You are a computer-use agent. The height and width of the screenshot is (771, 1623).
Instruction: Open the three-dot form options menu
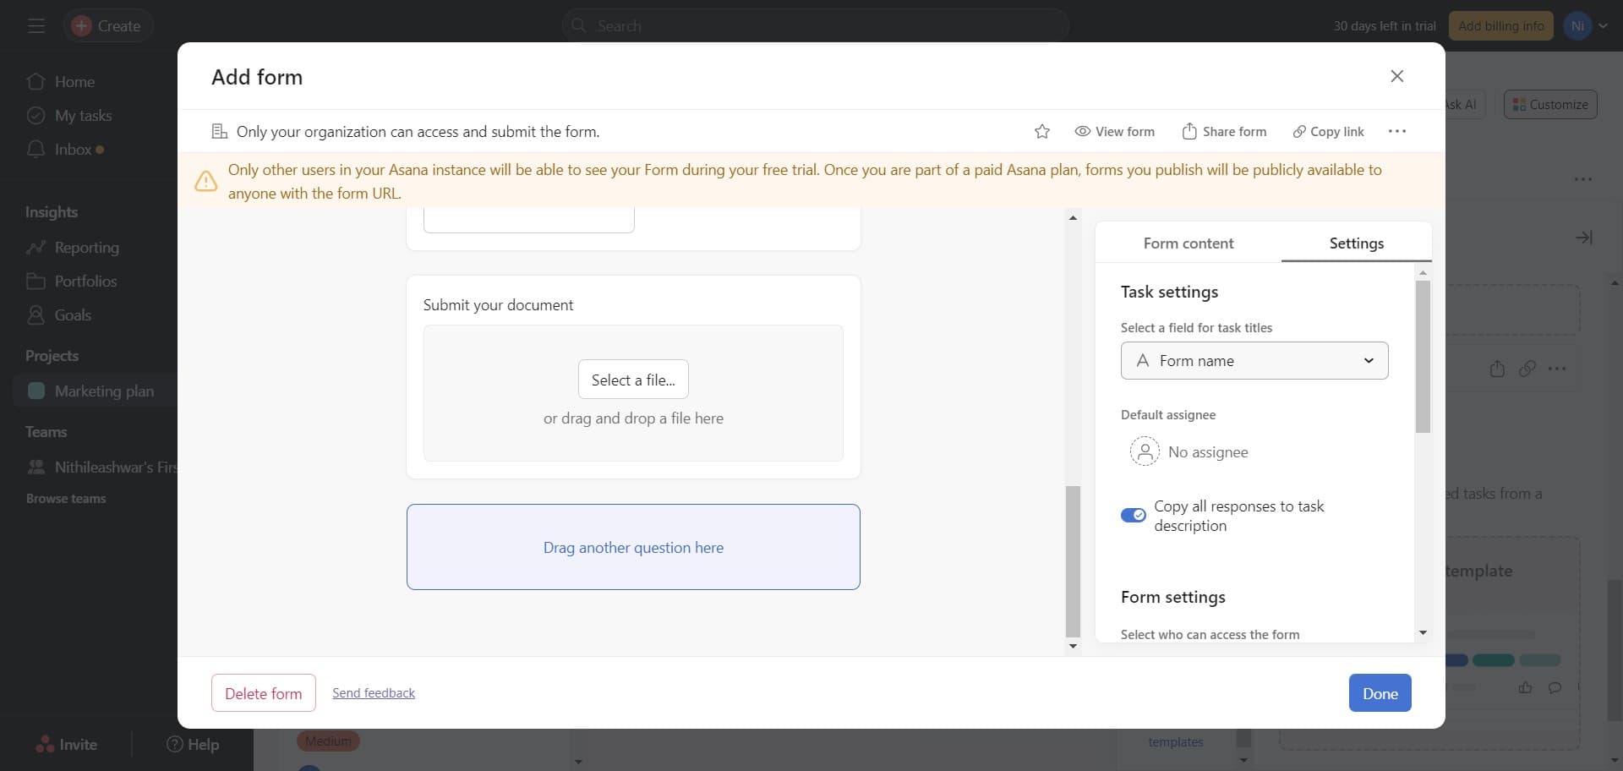pyautogui.click(x=1396, y=131)
